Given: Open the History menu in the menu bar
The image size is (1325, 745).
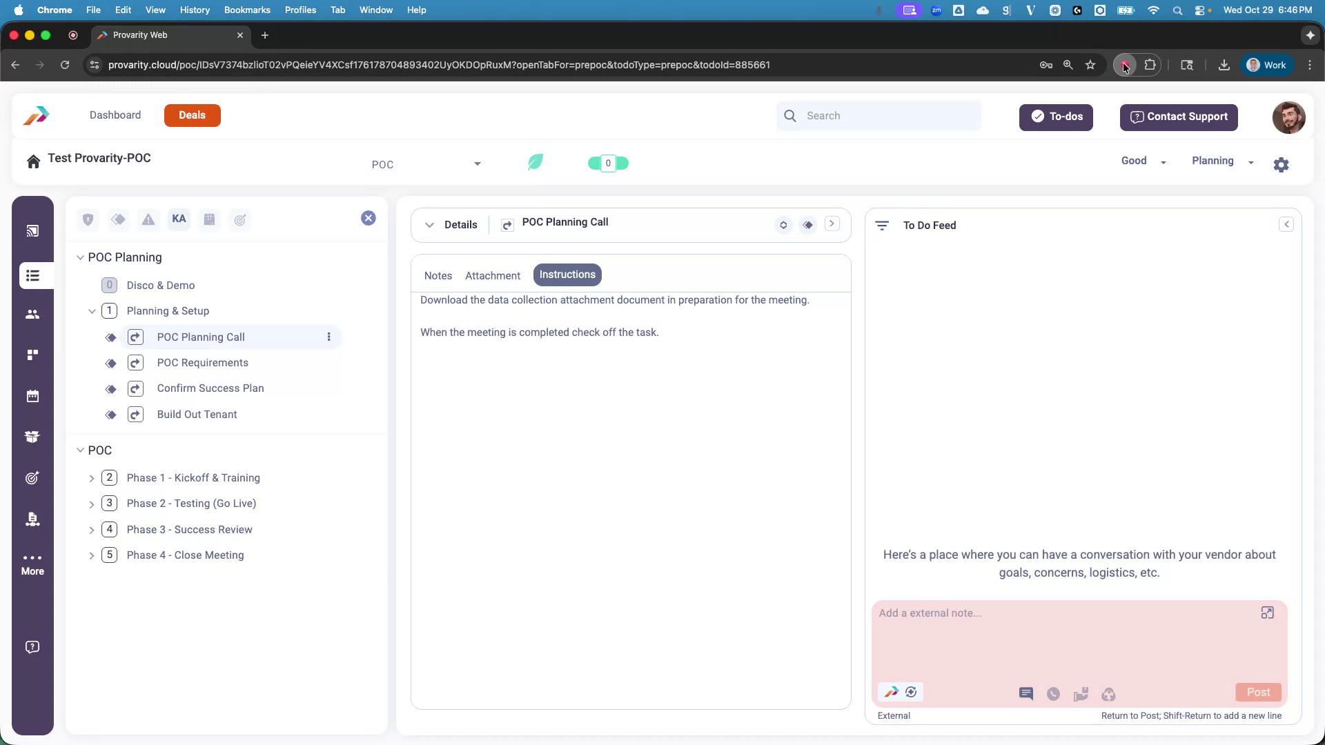Looking at the screenshot, I should [195, 10].
